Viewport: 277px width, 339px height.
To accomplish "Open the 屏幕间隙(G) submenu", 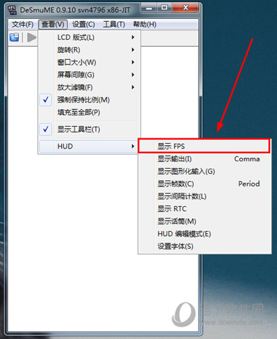I will pyautogui.click(x=89, y=75).
